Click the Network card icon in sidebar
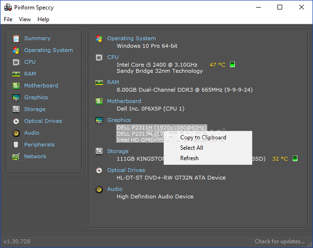 point(16,157)
